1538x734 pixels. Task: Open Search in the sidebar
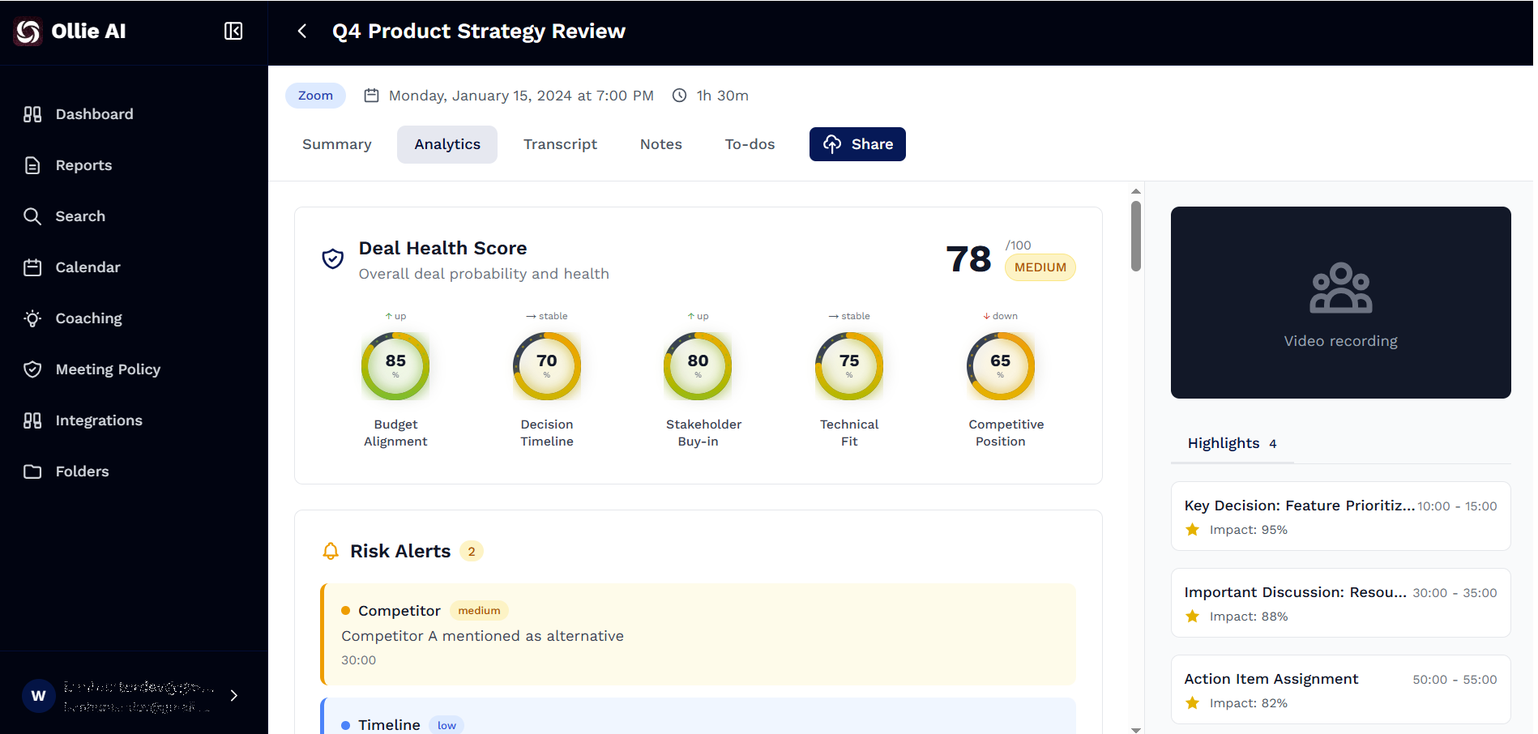click(x=80, y=216)
